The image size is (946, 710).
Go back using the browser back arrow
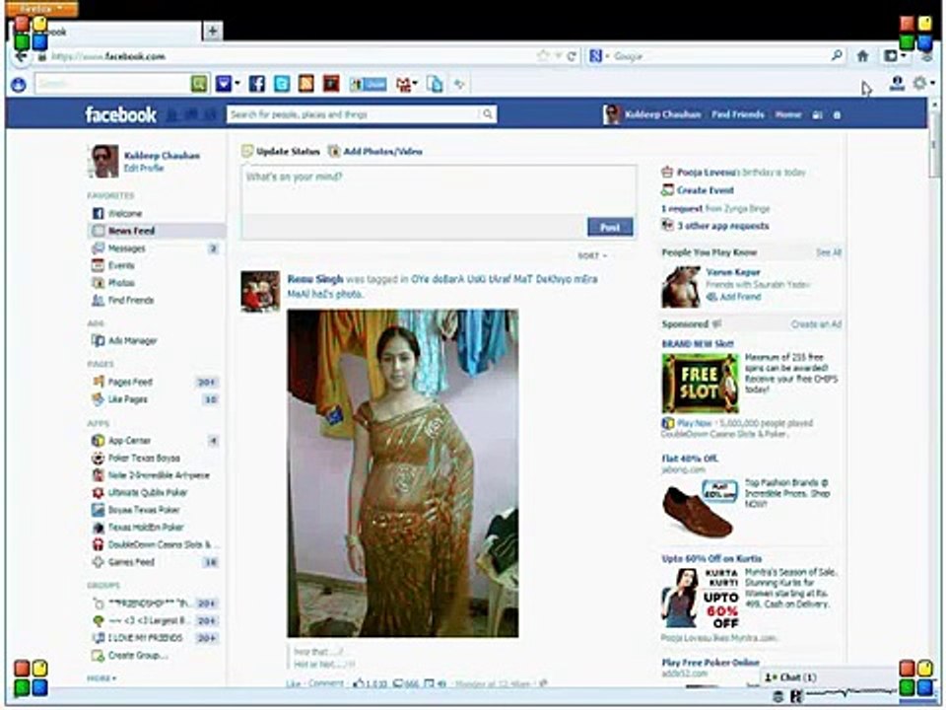coord(21,56)
